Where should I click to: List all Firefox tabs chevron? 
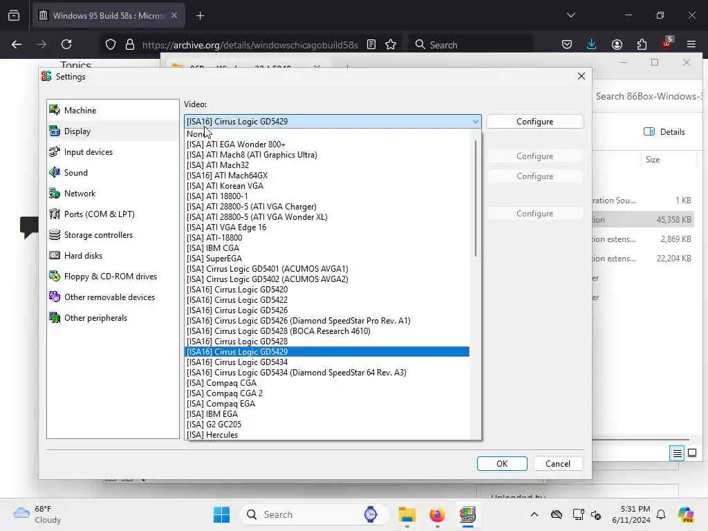[570, 15]
